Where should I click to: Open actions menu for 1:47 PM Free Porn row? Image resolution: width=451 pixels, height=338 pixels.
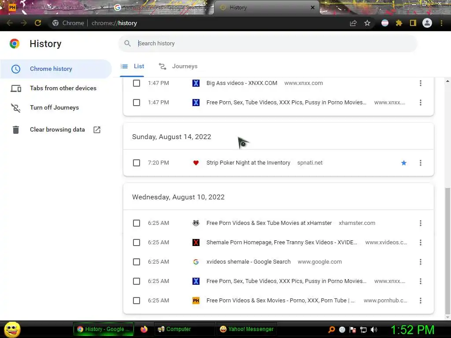pyautogui.click(x=421, y=103)
